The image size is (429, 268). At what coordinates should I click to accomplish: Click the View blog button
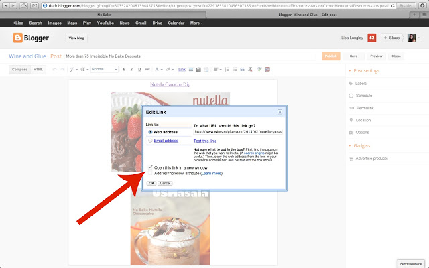(x=76, y=38)
